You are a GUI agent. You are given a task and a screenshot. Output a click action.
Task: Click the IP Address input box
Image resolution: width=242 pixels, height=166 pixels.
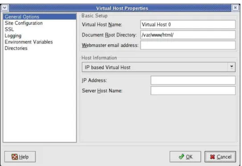tap(193, 80)
